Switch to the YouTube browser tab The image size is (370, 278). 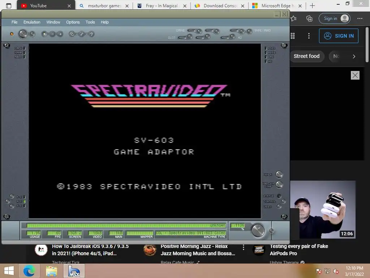coord(46,6)
